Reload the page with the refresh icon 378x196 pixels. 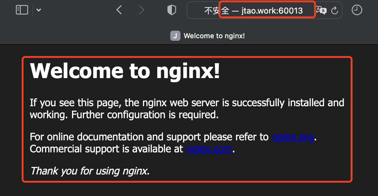coord(334,11)
